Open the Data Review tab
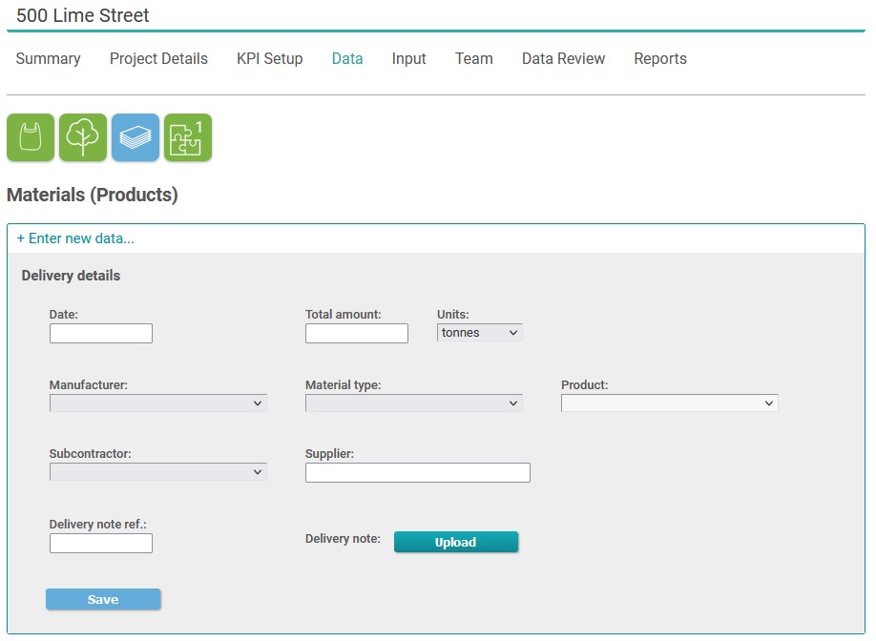This screenshot has width=876, height=641. (x=564, y=58)
